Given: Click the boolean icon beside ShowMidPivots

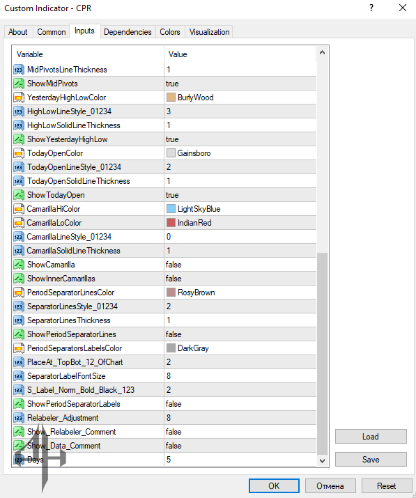Looking at the screenshot, I should [19, 84].
